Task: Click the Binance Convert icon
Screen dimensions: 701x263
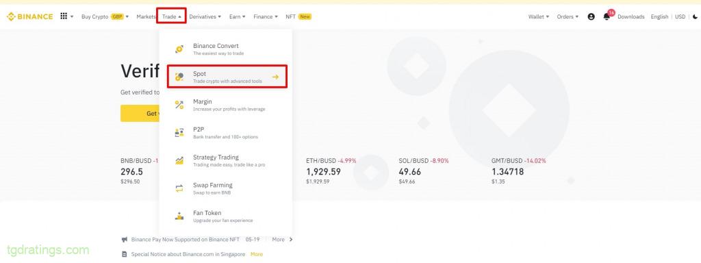Action: [179, 49]
